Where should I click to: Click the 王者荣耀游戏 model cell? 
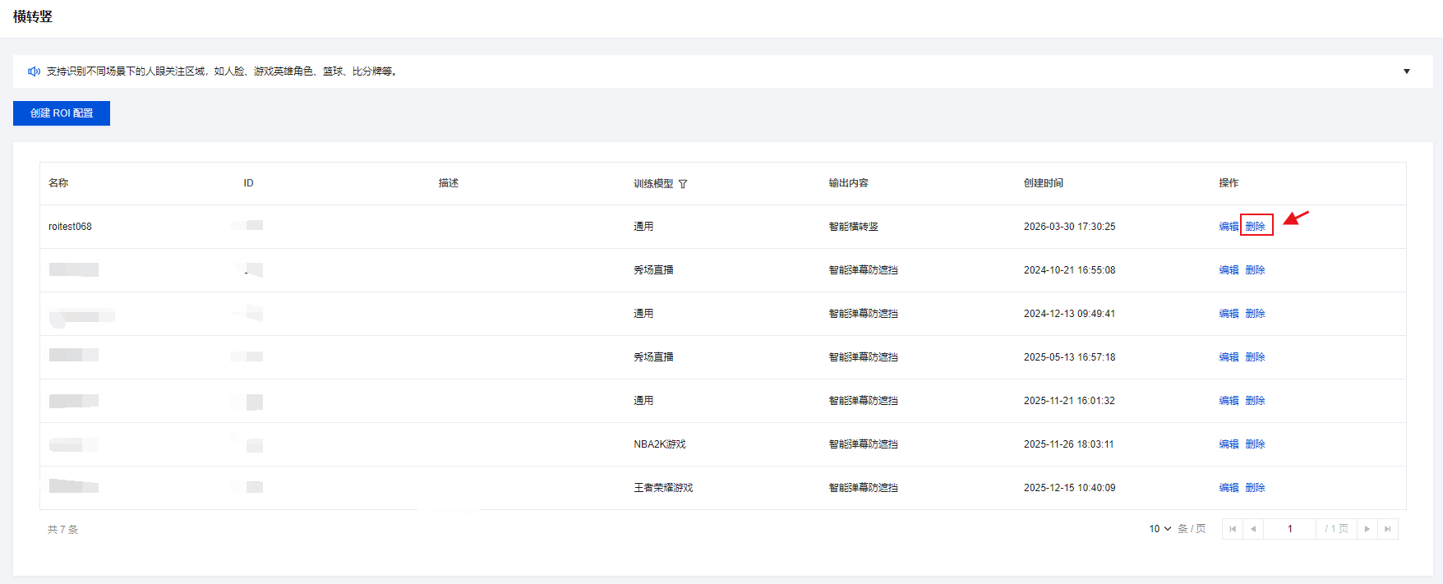click(663, 488)
